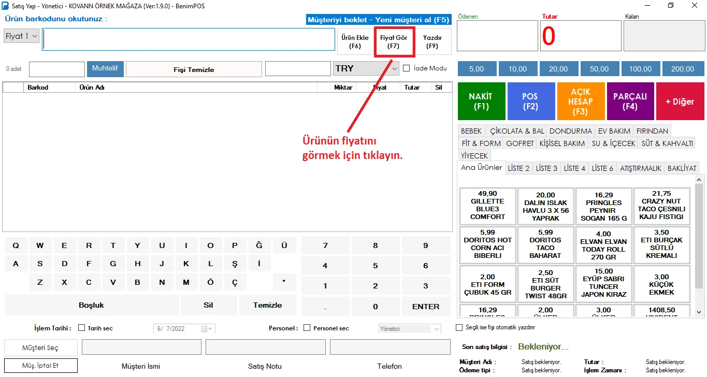The image size is (707, 377).
Task: Toggle automatic receipt printing checkbox
Action: tap(459, 327)
